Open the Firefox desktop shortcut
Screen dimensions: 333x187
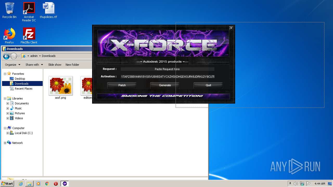[9, 36]
